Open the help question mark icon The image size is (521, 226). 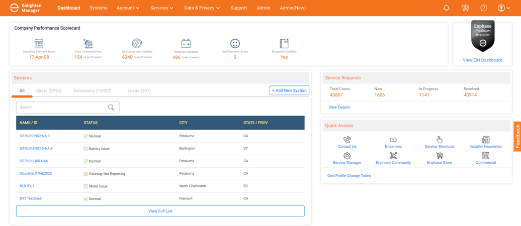pos(484,8)
